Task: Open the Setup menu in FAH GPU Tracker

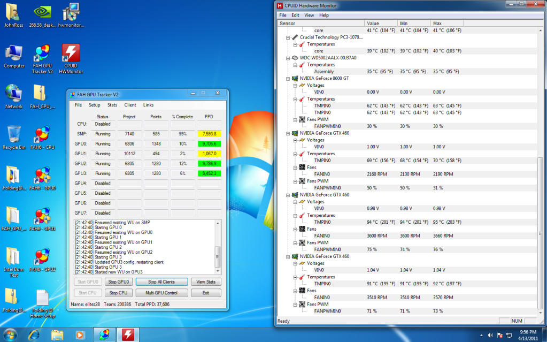Action: click(x=94, y=105)
